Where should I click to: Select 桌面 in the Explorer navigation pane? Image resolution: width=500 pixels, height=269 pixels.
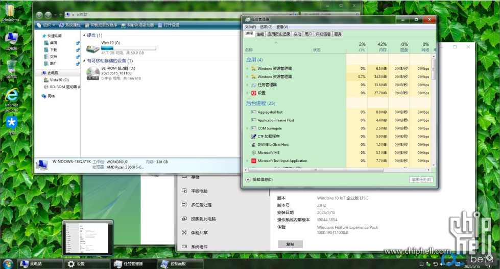coord(53,43)
